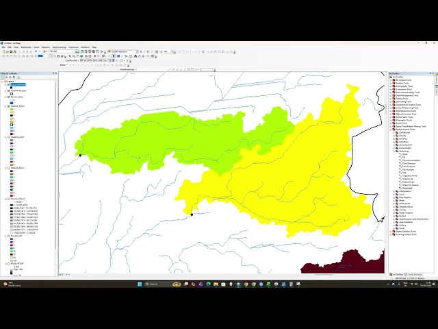
Task: Hide the Watersh_Flow2 layer
Action: pos(9,106)
